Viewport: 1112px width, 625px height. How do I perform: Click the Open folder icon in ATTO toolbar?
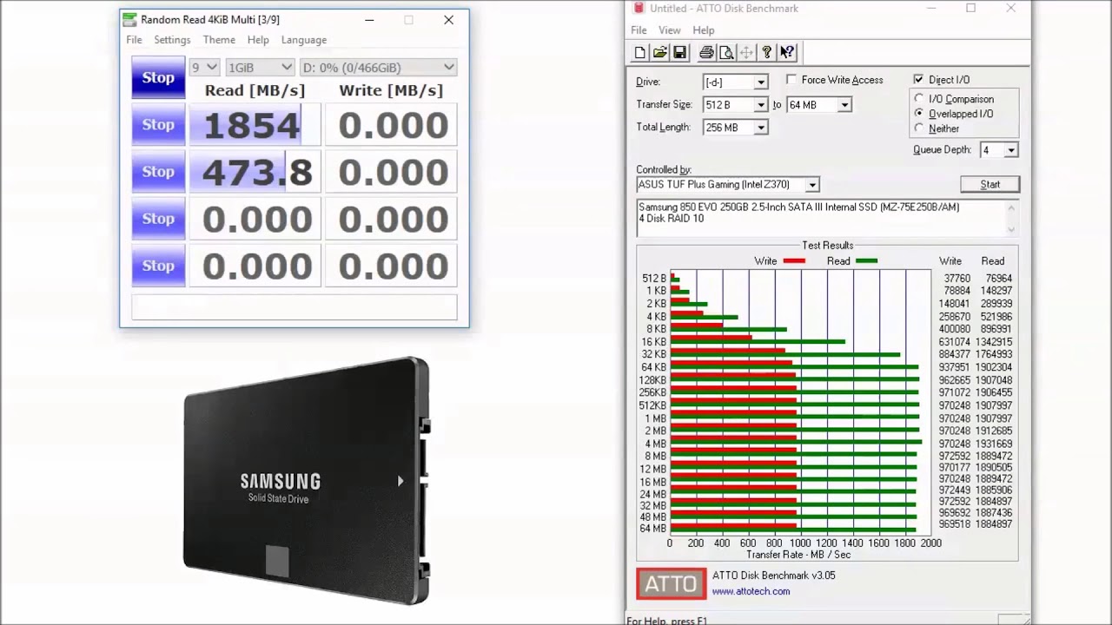pyautogui.click(x=660, y=53)
